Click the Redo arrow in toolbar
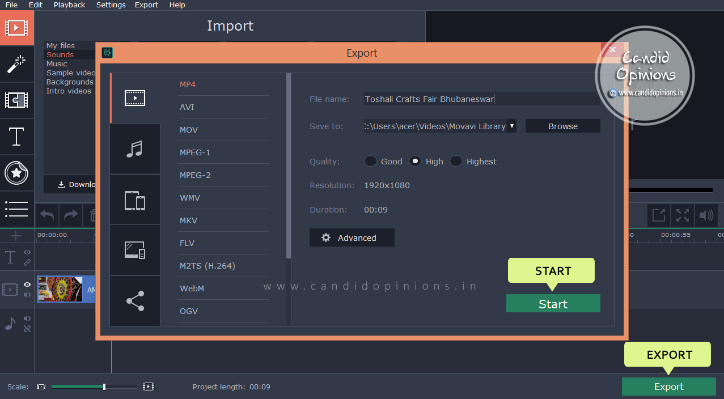This screenshot has width=724, height=399. [71, 215]
